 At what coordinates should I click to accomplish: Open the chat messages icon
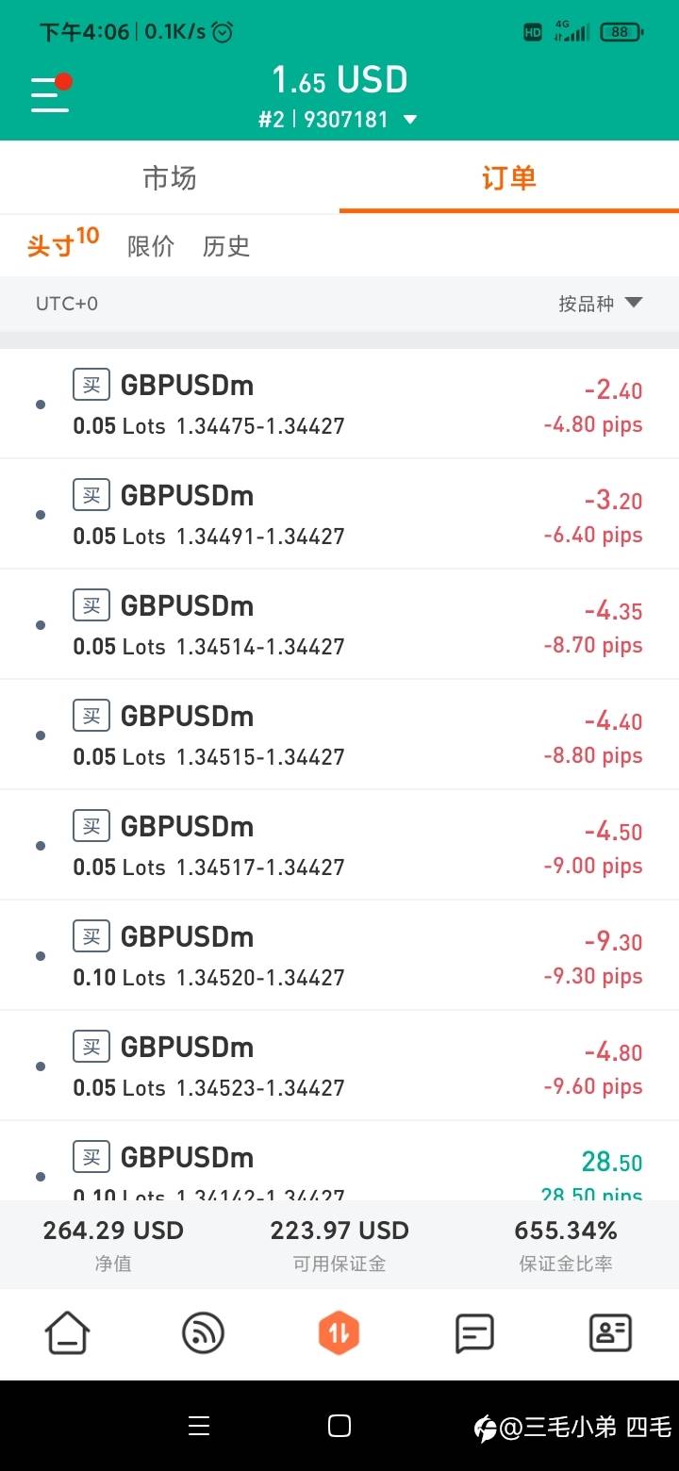[x=474, y=1333]
